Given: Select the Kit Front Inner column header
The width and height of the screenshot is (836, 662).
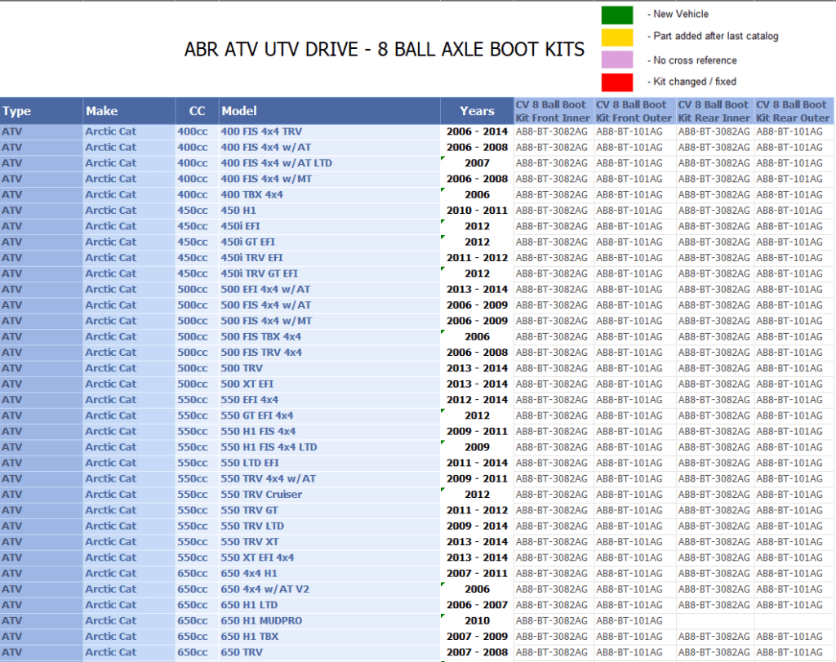Looking at the screenshot, I should point(552,111).
